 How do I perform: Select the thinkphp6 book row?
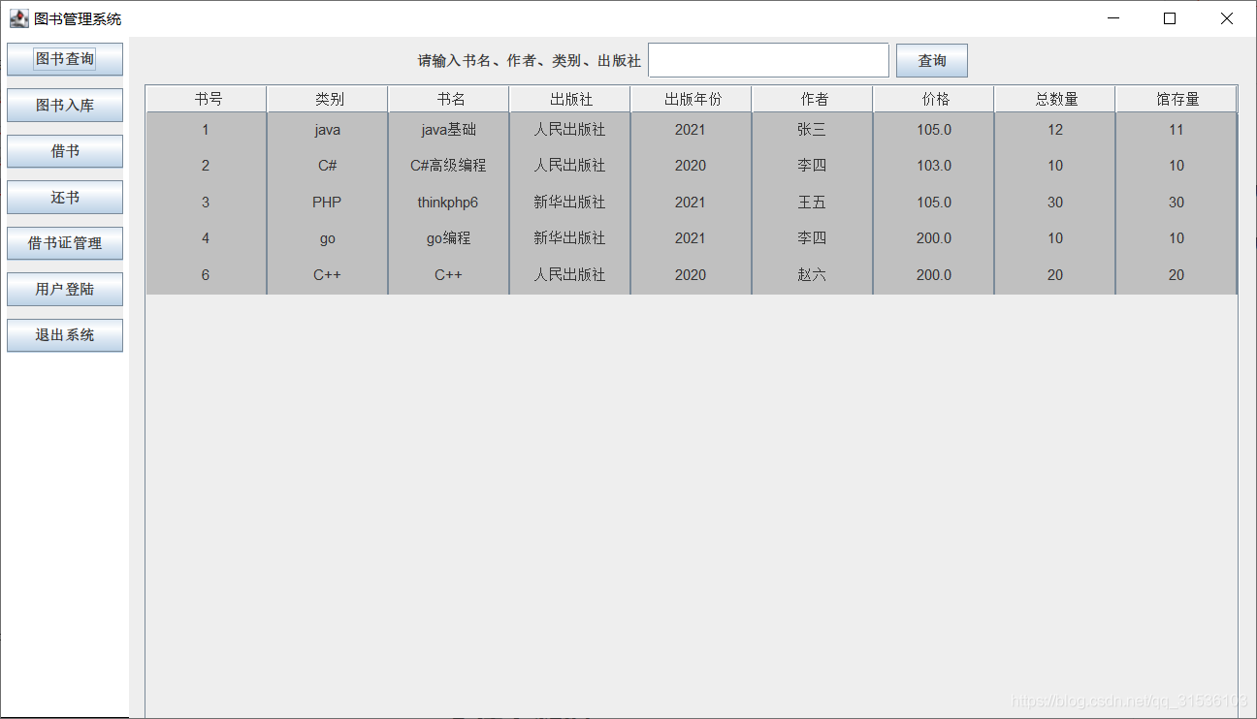[448, 202]
